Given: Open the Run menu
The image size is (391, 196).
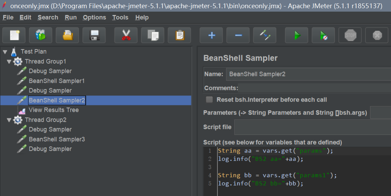Looking at the screenshot, I should coord(71,17).
